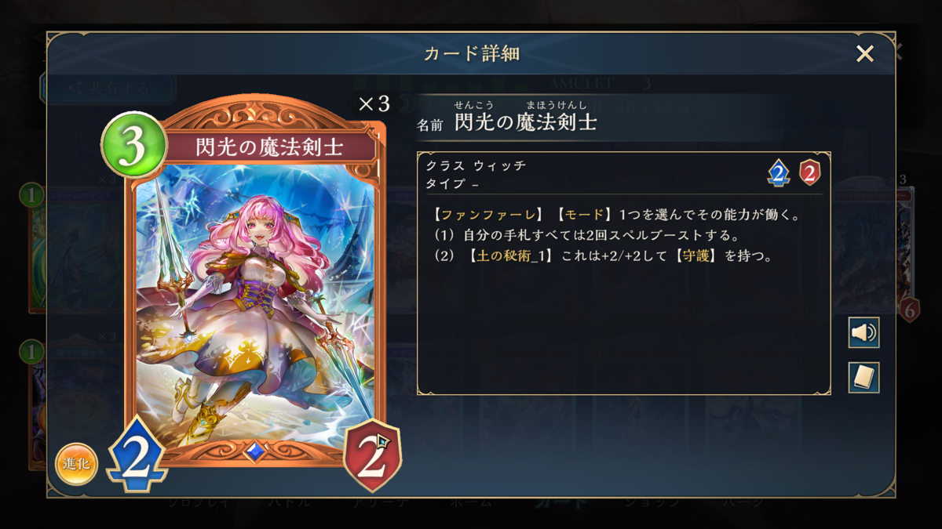Click the orange 進化 evolve button
This screenshot has height=529, width=942.
[76, 464]
